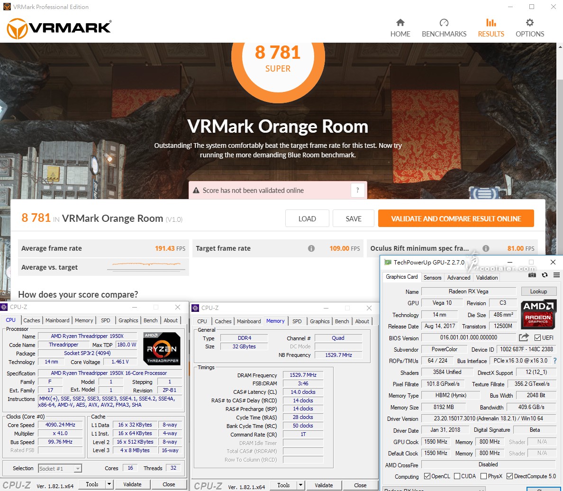The image size is (563, 491).
Task: Click the Memory Size 8192 MB value
Action: [444, 407]
